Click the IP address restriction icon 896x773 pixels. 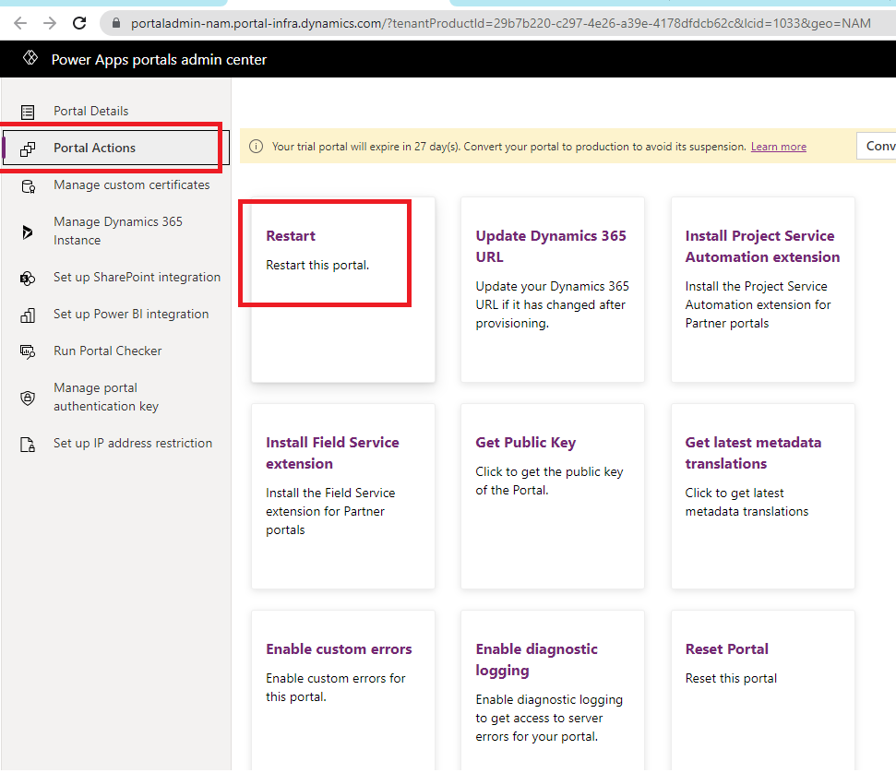[28, 445]
